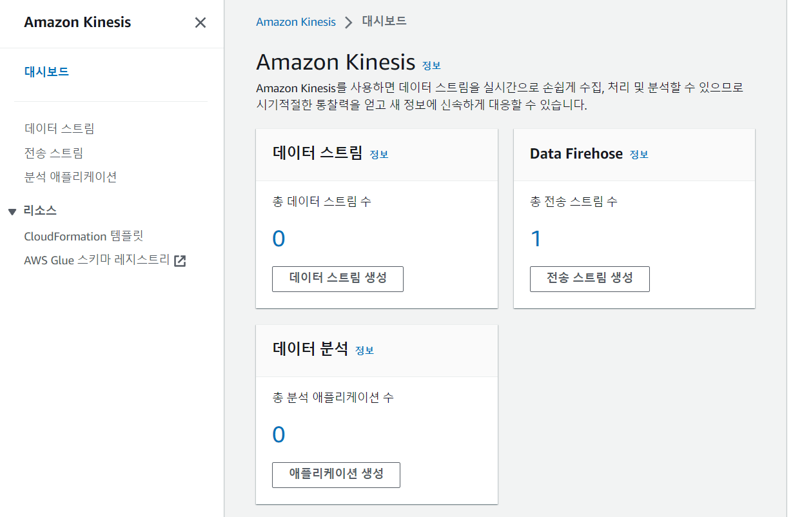Open 대시보드 in the sidebar
The image size is (793, 517).
point(46,72)
